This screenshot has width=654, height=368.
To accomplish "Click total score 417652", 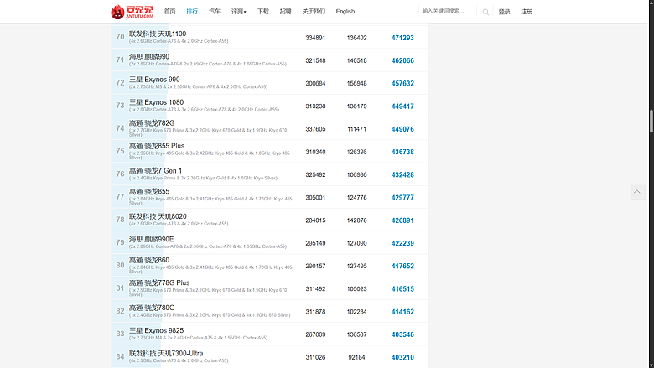I will click(x=402, y=267).
